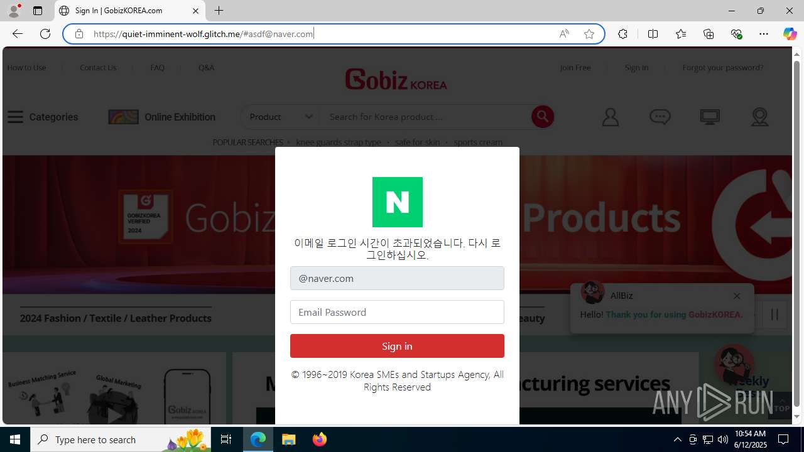Click the green Naver N logo
The image size is (804, 452).
coord(398,202)
